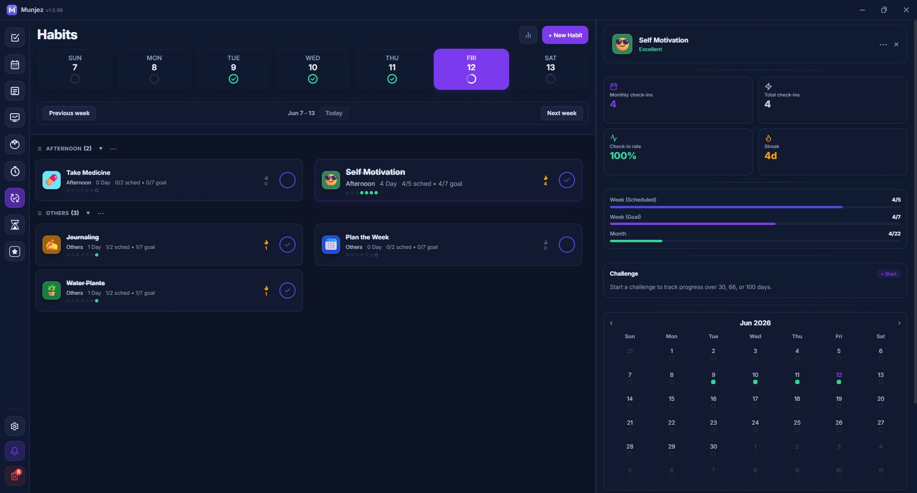Open the Habits sidebar icon
Image resolution: width=917 pixels, height=493 pixels.
[15, 198]
